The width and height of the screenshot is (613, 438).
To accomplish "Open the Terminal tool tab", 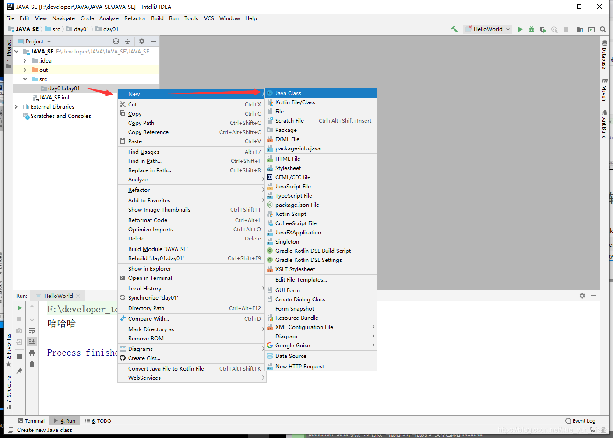I will pos(31,421).
